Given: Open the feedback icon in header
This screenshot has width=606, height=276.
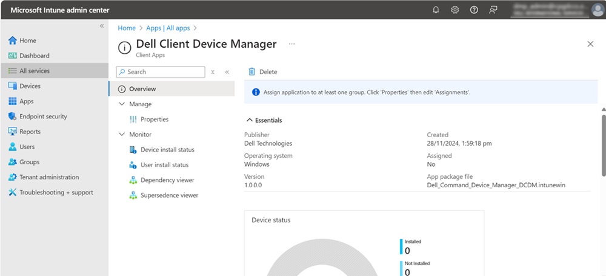Looking at the screenshot, I should point(493,10).
